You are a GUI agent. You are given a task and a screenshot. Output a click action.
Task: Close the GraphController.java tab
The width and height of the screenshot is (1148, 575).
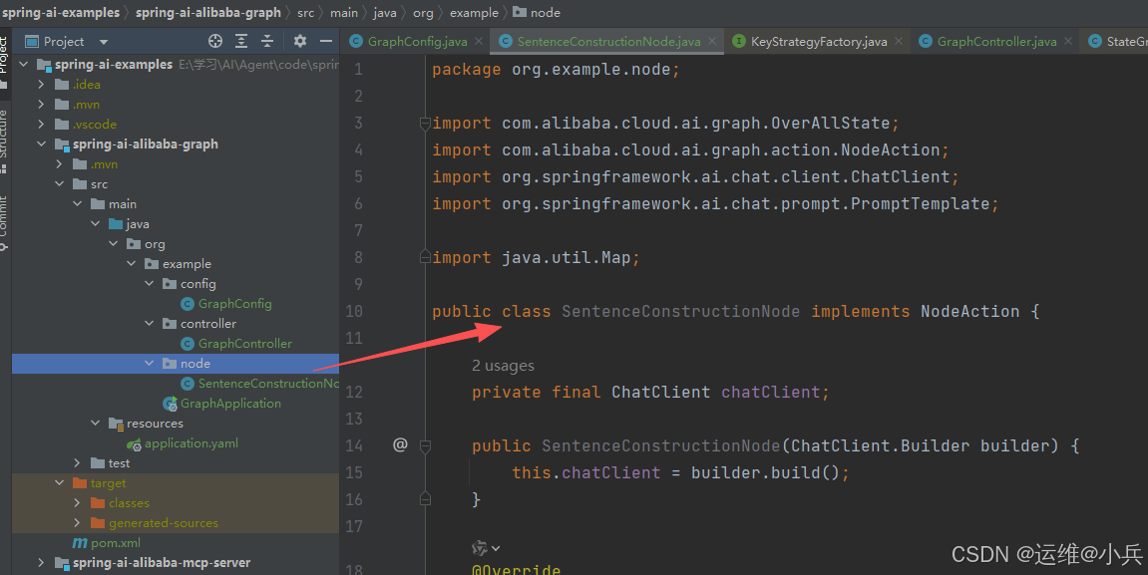1068,42
